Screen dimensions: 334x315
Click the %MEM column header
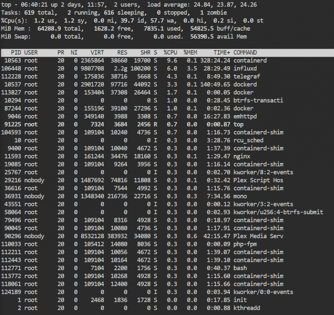tap(190, 52)
